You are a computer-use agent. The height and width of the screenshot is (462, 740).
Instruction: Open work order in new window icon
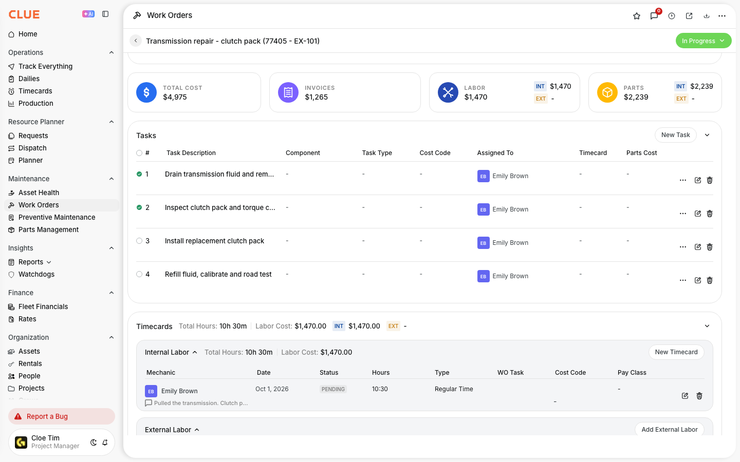point(689,16)
